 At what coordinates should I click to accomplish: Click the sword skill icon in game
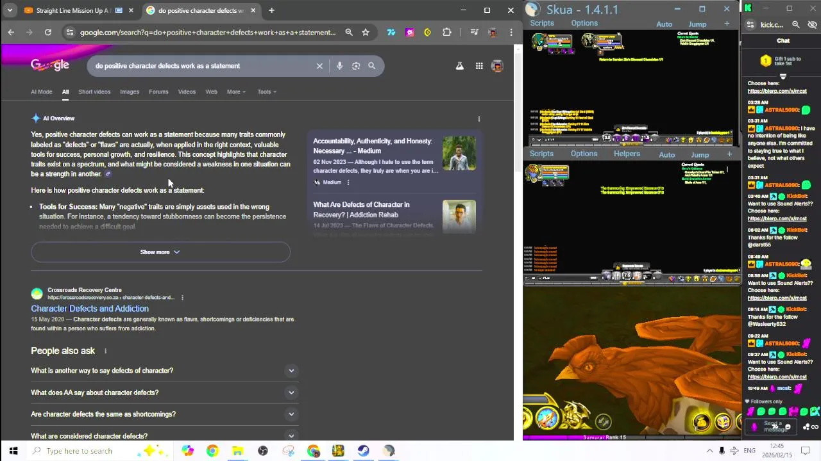(x=547, y=418)
